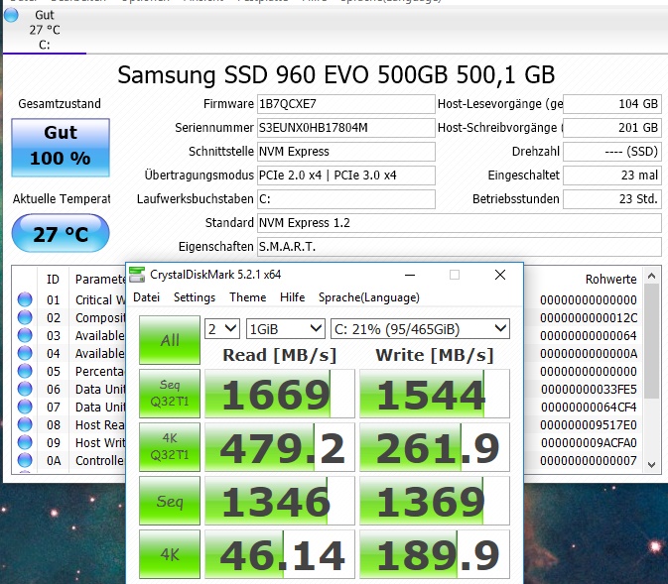Click raw value 00000009517E0

click(x=589, y=425)
